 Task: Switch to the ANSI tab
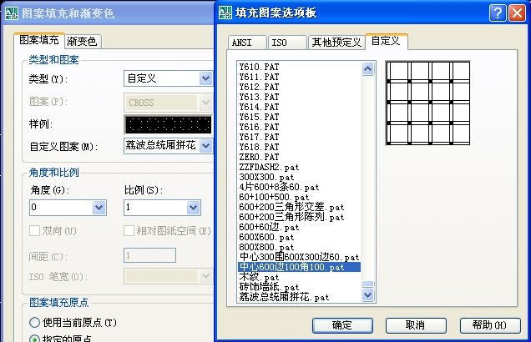click(247, 43)
